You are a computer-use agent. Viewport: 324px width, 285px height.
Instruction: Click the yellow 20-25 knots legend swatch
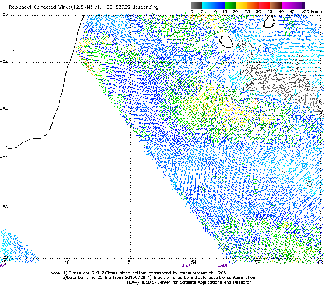(x=242, y=5)
